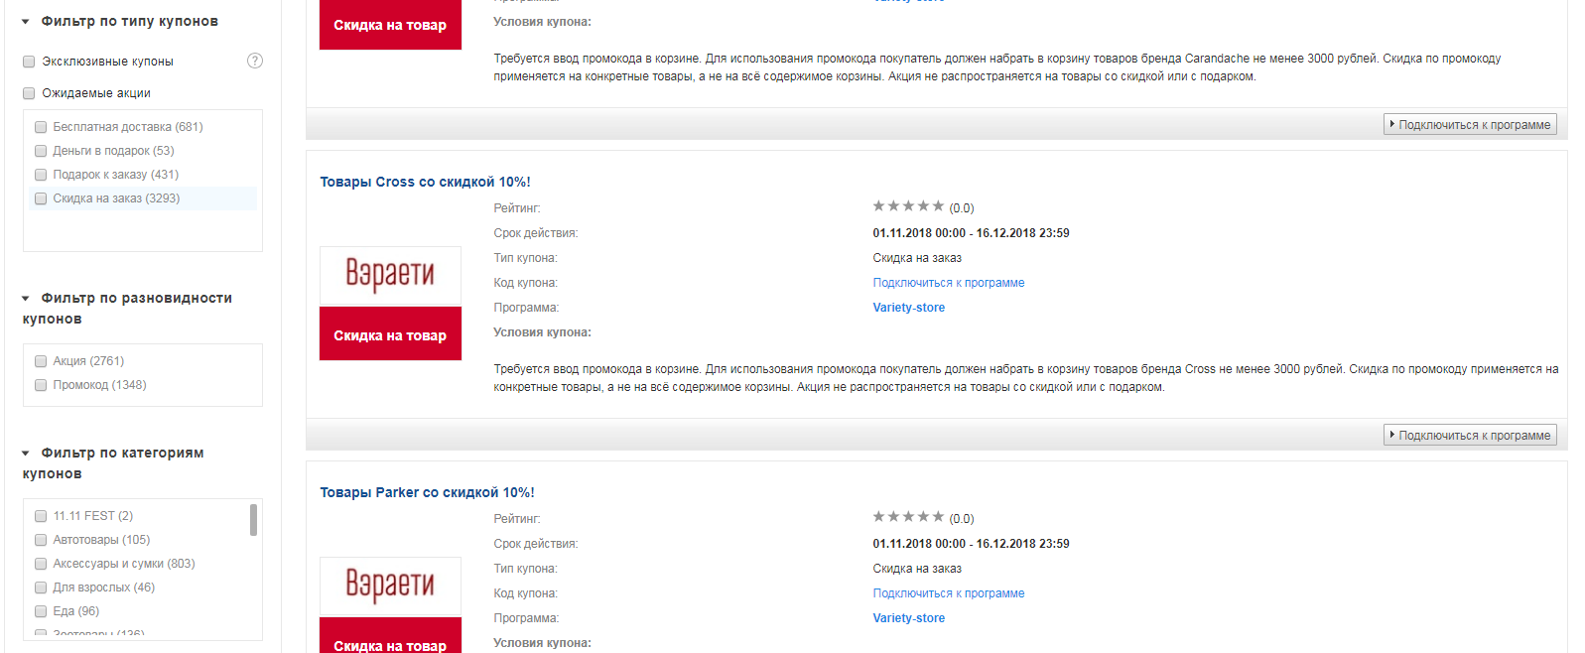Select the Cross coupon validity dates
The height and width of the screenshot is (653, 1585).
pos(971,233)
